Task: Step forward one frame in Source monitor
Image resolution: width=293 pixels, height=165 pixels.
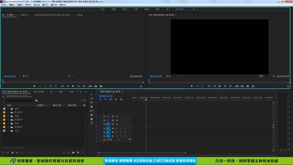Action: [78, 86]
